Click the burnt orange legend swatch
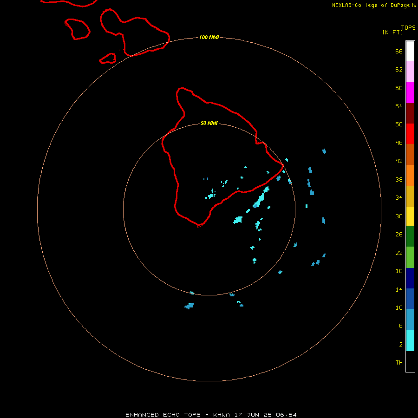This screenshot has height=418, width=418. (410, 154)
